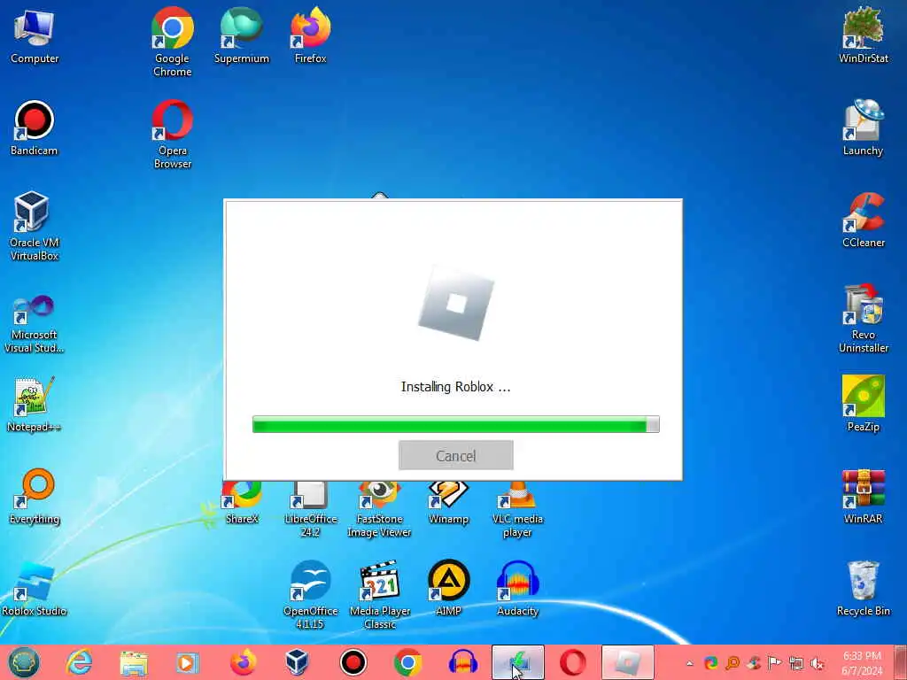
Task: Click the Everything search tray icon
Action: [x=733, y=662]
